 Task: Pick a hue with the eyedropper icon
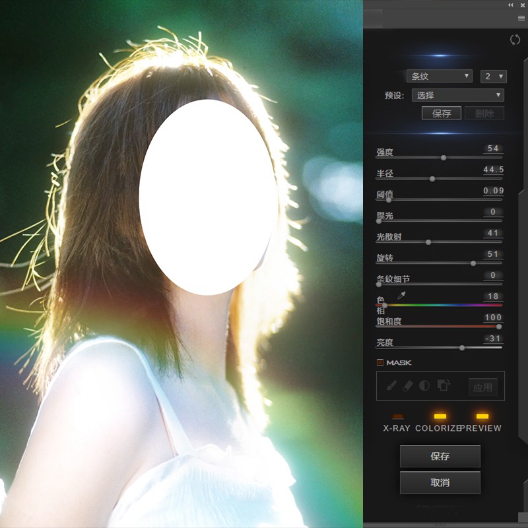click(x=401, y=296)
